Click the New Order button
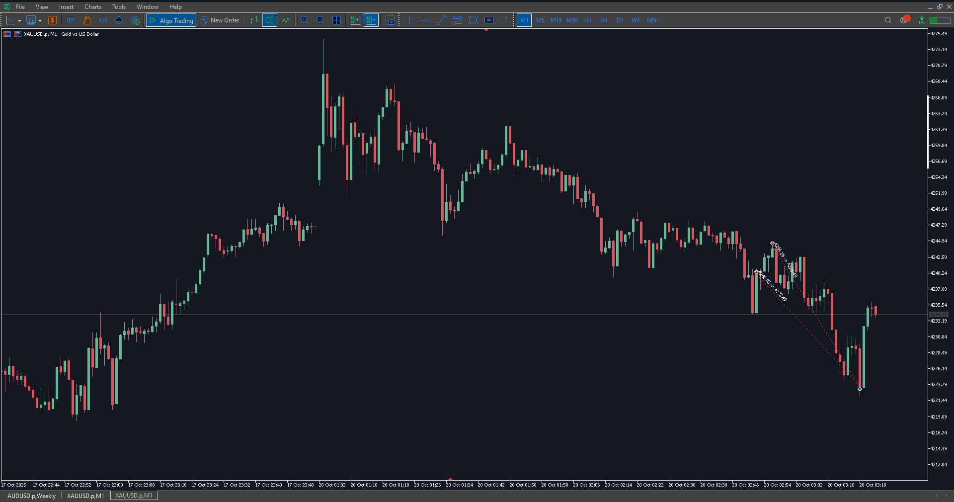The width and height of the screenshot is (954, 502). 220,20
